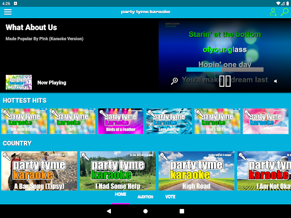Screen dimensions: 291x218
Task: Open Die with a Smile song card
Action: point(24,121)
